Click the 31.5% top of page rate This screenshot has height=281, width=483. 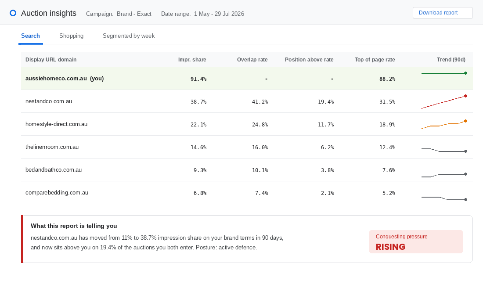(387, 102)
